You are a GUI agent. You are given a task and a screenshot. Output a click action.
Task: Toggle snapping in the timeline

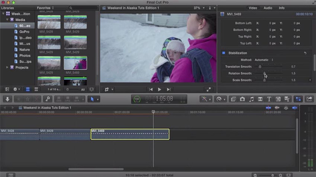pos(295,108)
